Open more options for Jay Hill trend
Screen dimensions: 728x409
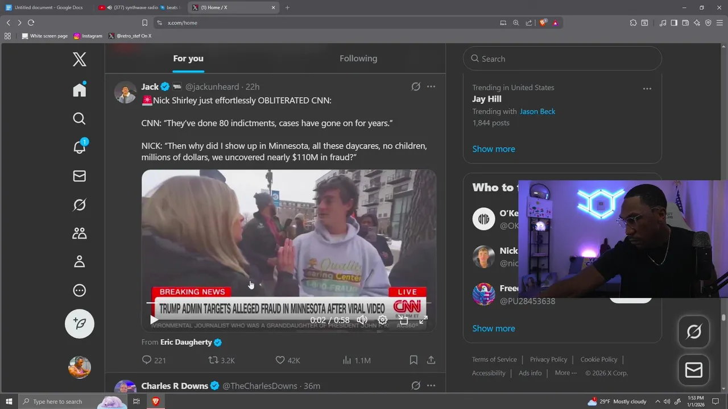point(647,89)
